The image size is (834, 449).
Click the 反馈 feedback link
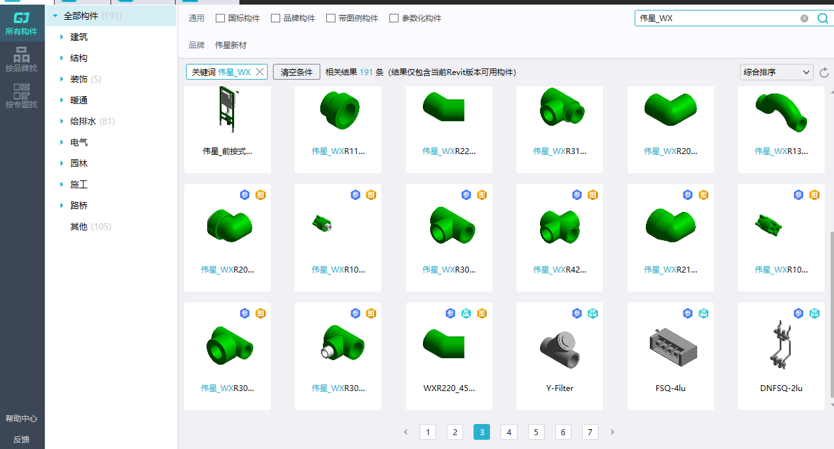pos(22,440)
